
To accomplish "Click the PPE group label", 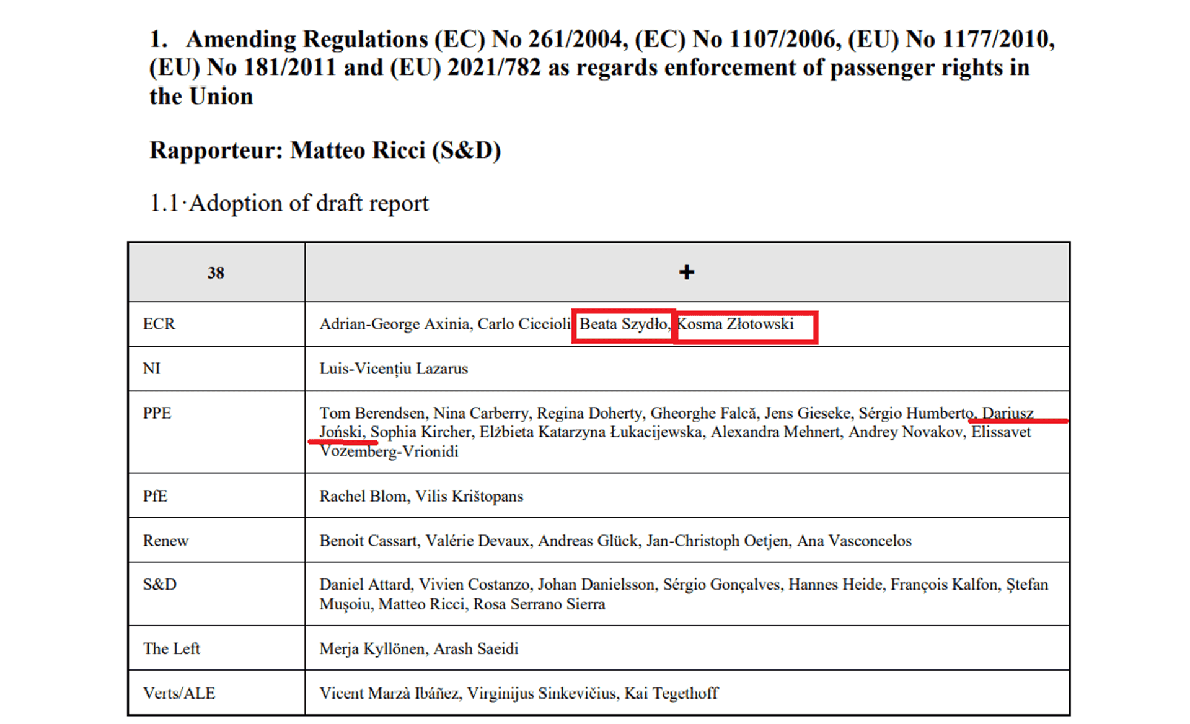I will (157, 413).
